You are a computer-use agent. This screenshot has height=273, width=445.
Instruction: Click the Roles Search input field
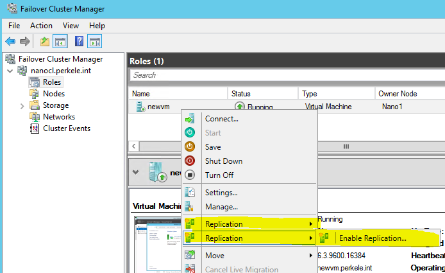(287, 75)
